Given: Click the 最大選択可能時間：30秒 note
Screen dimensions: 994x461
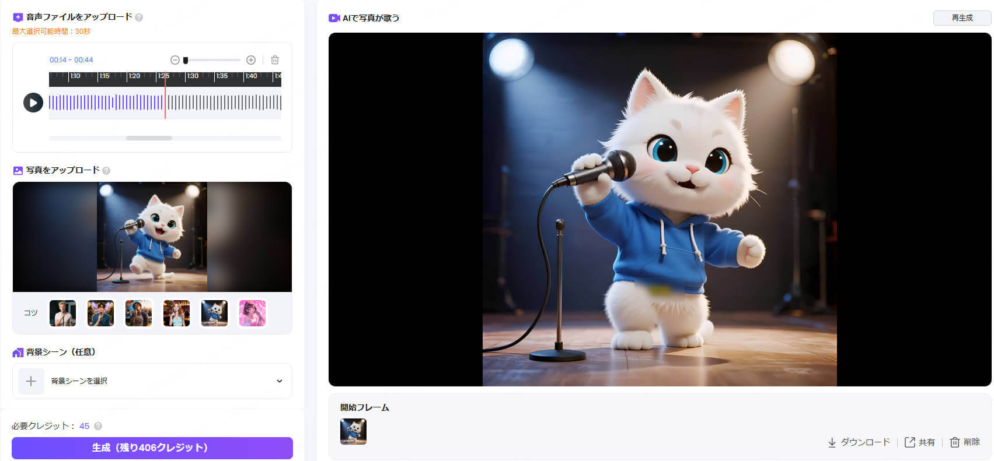Looking at the screenshot, I should click(x=51, y=31).
